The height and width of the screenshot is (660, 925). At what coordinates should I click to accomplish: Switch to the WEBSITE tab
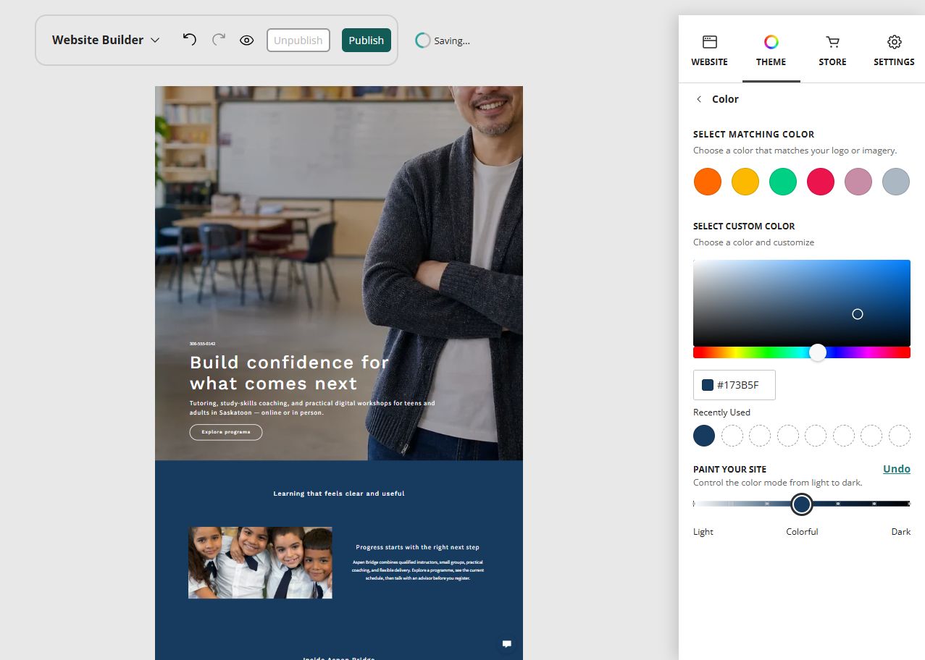click(x=709, y=51)
